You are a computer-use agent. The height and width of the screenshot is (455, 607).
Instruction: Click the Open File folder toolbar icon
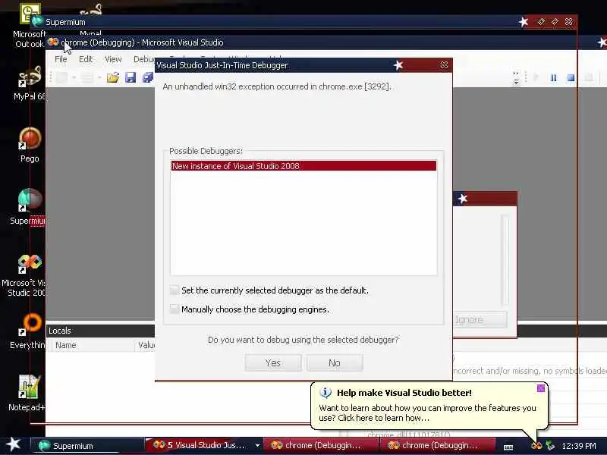[x=112, y=78]
